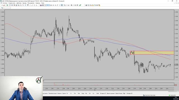Click the date 05.02.2019 in status bar

pos(173,95)
